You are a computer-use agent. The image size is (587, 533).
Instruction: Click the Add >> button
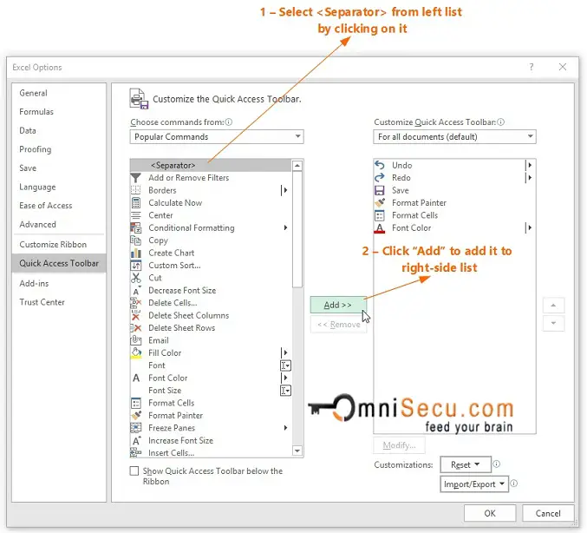338,305
